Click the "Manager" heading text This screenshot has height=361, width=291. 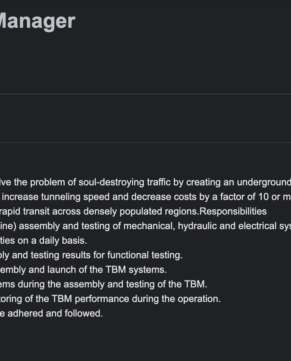(x=37, y=22)
